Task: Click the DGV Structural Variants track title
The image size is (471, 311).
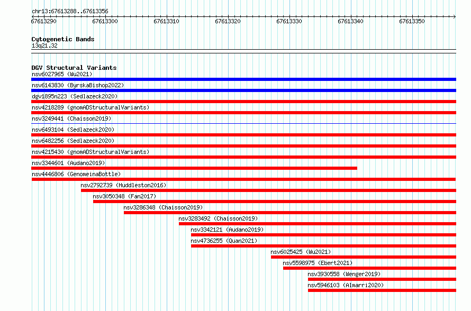Action: (x=74, y=68)
